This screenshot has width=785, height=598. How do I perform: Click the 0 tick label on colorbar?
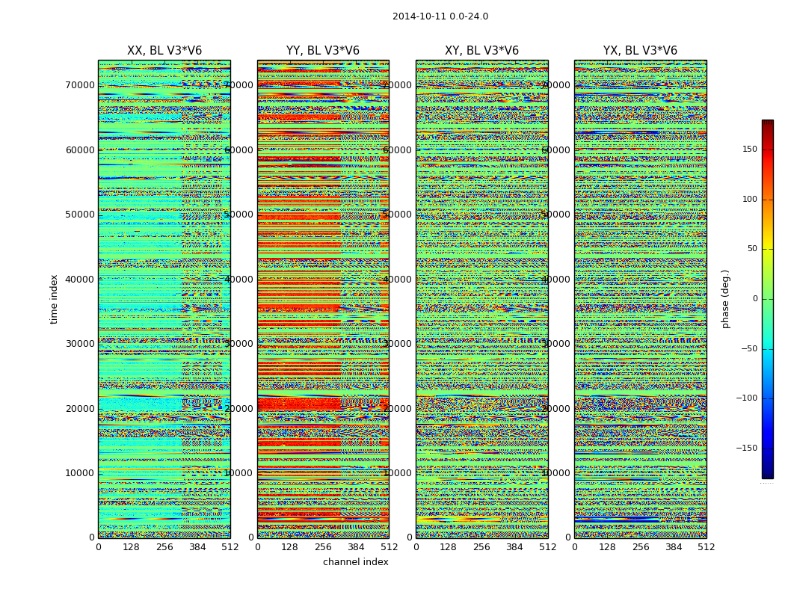point(754,299)
